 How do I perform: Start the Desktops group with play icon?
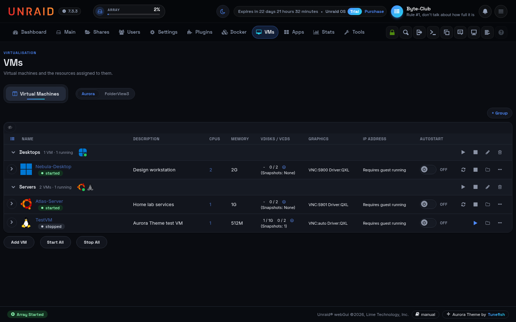[463, 152]
